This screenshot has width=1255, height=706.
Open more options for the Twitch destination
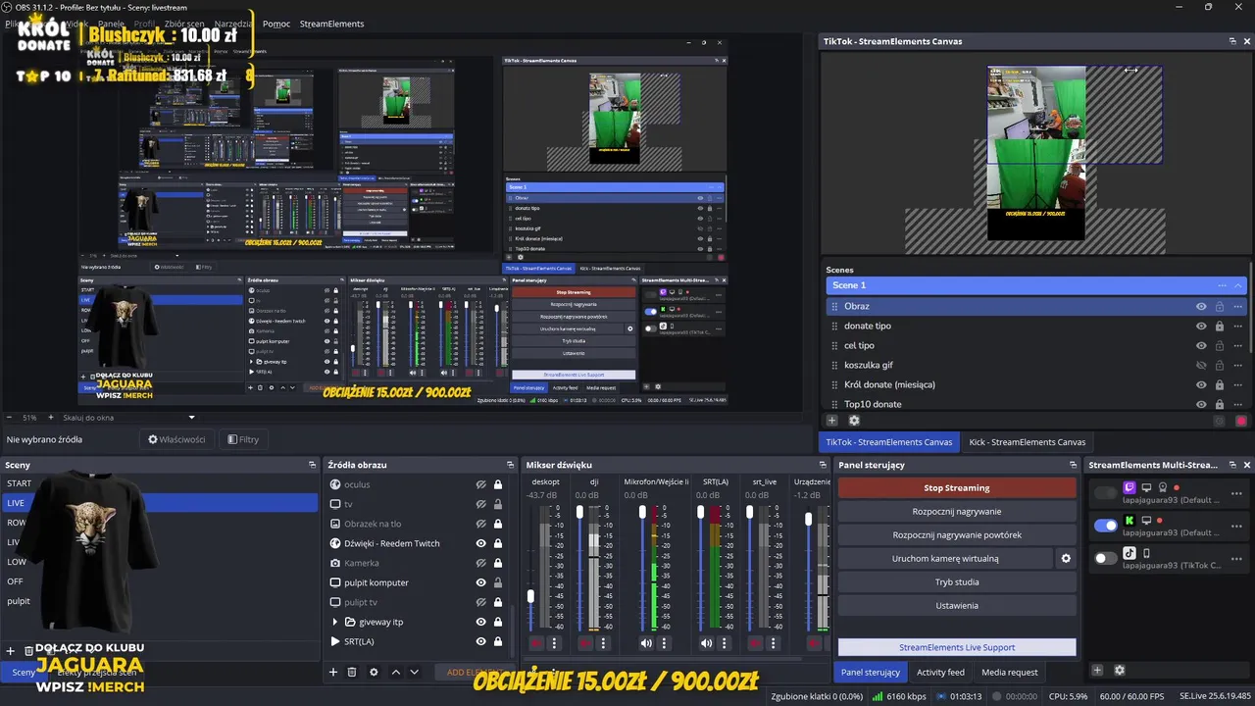[1237, 493]
